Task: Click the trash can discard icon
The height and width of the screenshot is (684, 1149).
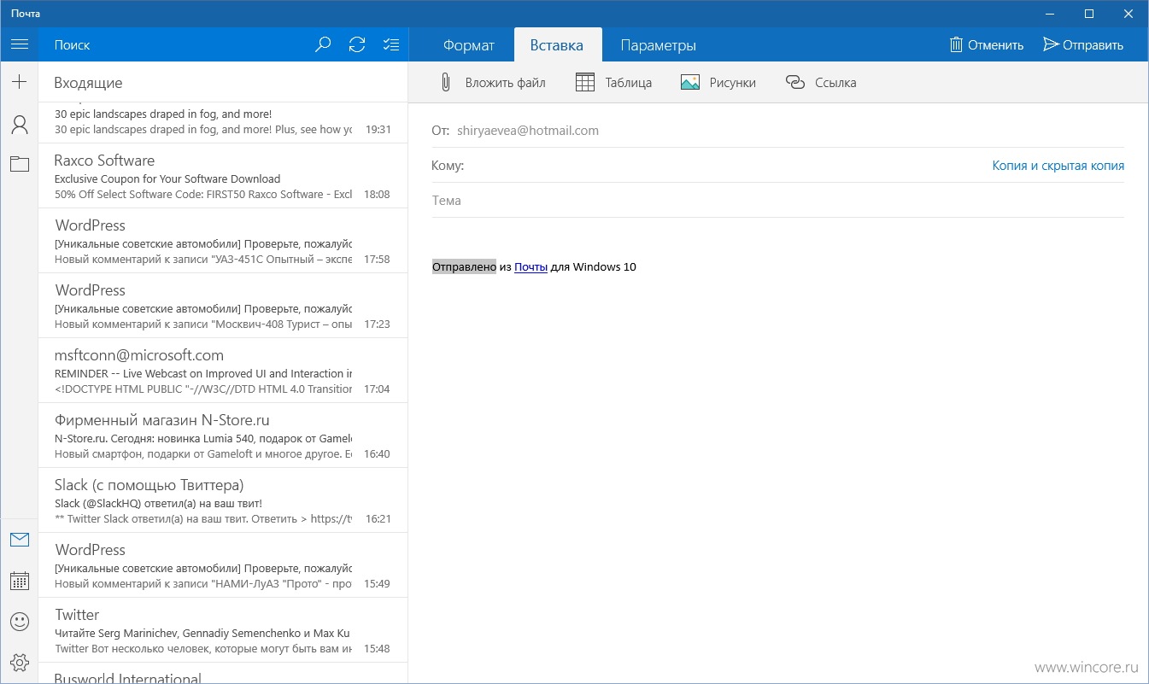Action: pos(957,44)
